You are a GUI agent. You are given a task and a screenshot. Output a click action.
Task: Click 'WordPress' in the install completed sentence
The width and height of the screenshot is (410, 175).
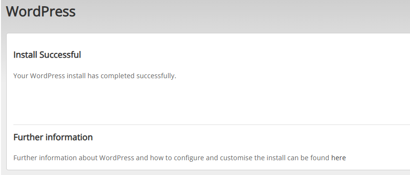coord(47,76)
